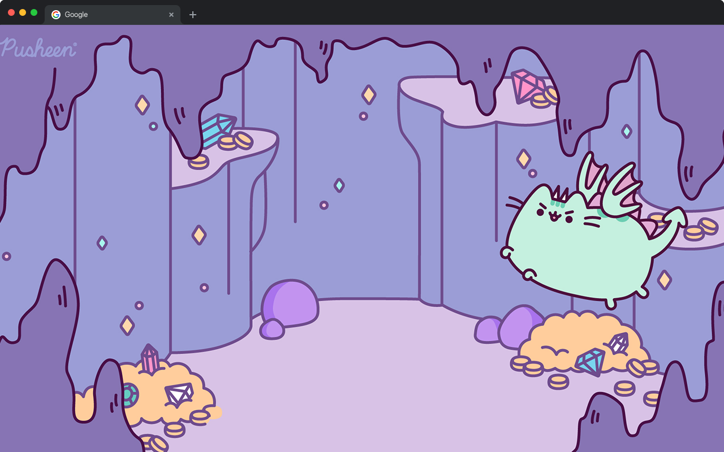Click the red close window button

click(x=11, y=12)
